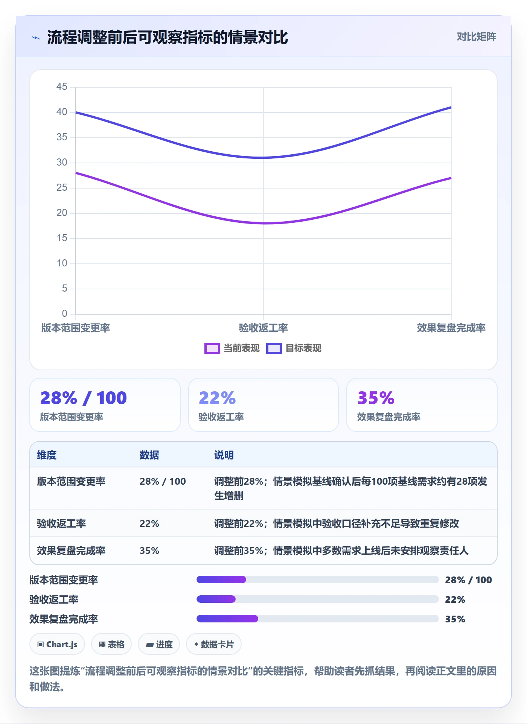The height and width of the screenshot is (724, 527).
Task: Select the 数据卡片 tag chip
Action: (214, 644)
